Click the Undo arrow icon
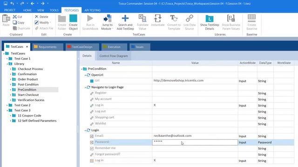 pyautogui.click(x=12, y=3)
